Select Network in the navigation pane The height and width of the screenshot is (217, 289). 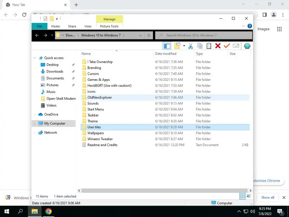pyautogui.click(x=51, y=133)
